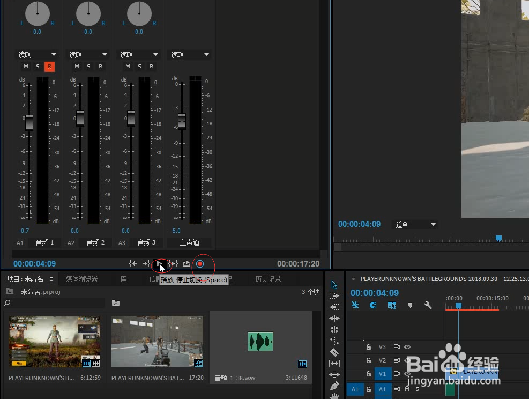Toggle lock on V2 track
The width and height of the screenshot is (529, 399).
(x=368, y=360)
